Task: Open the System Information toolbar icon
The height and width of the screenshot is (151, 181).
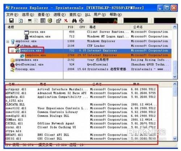Action: click(30, 21)
